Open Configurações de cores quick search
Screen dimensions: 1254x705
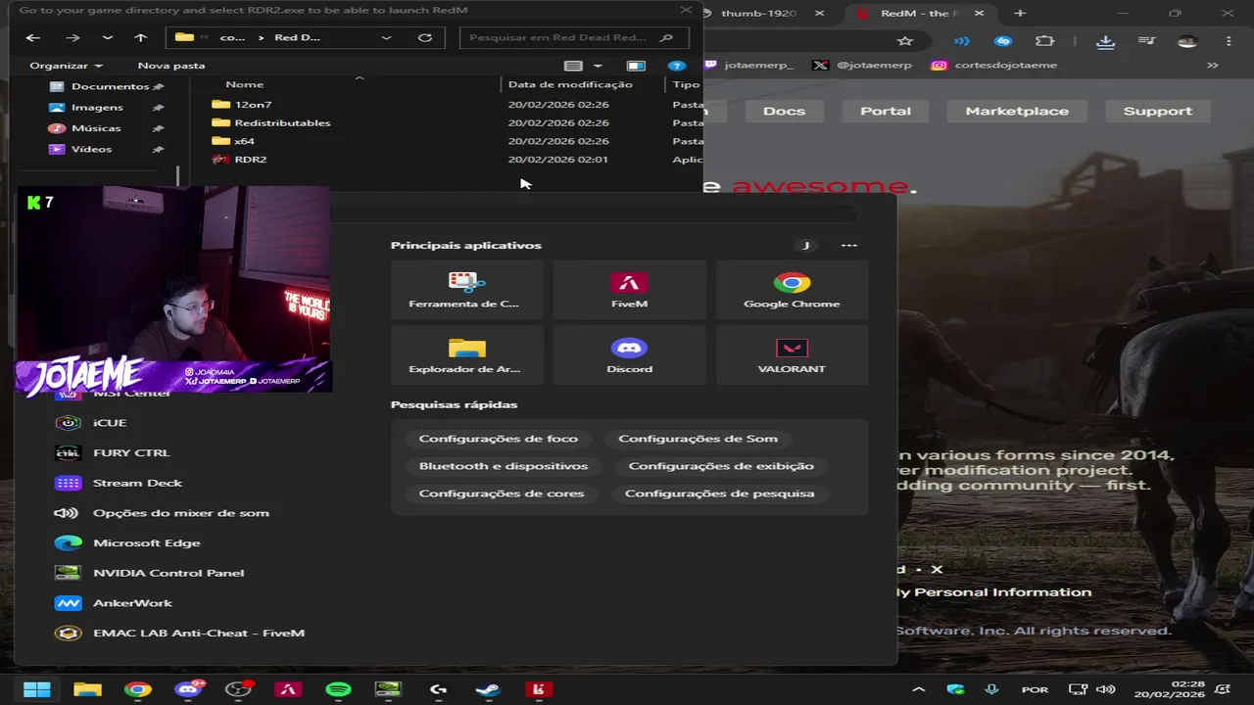502,493
